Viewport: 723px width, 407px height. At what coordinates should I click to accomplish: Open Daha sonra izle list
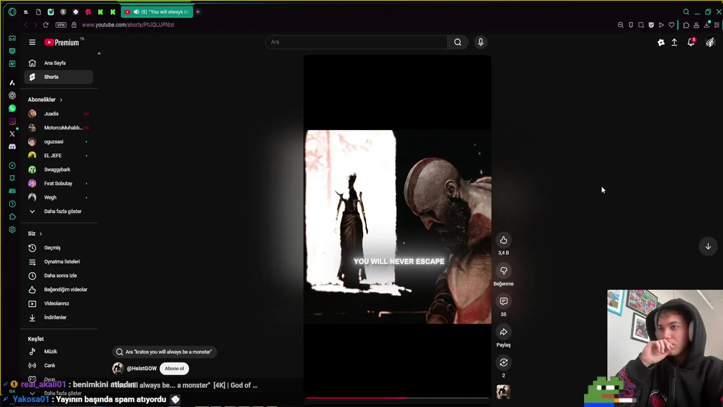[59, 275]
